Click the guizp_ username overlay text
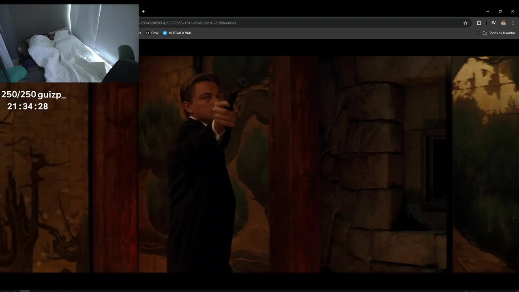This screenshot has height=292, width=519. click(51, 95)
